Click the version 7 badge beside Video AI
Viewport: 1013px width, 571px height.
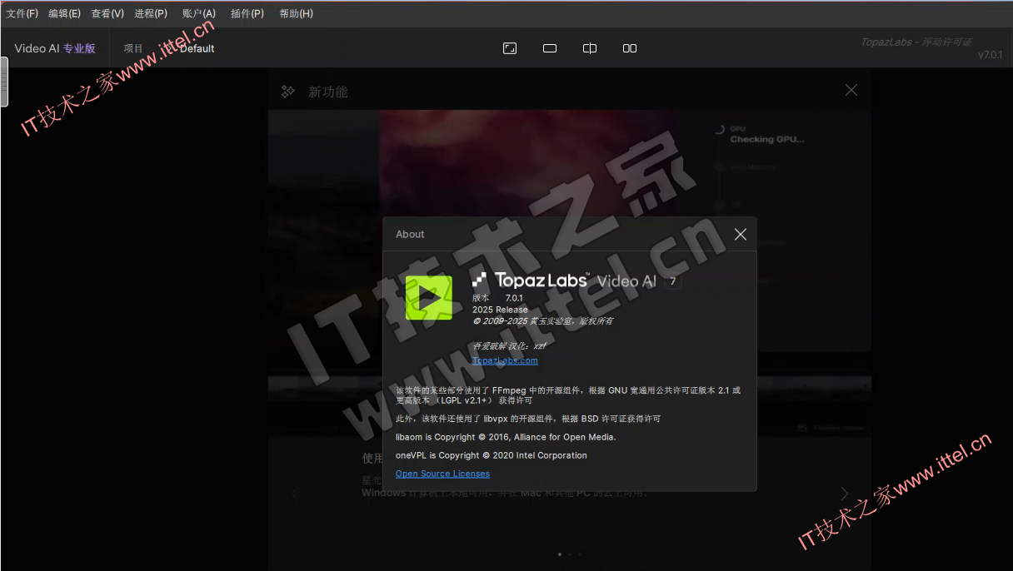click(672, 281)
